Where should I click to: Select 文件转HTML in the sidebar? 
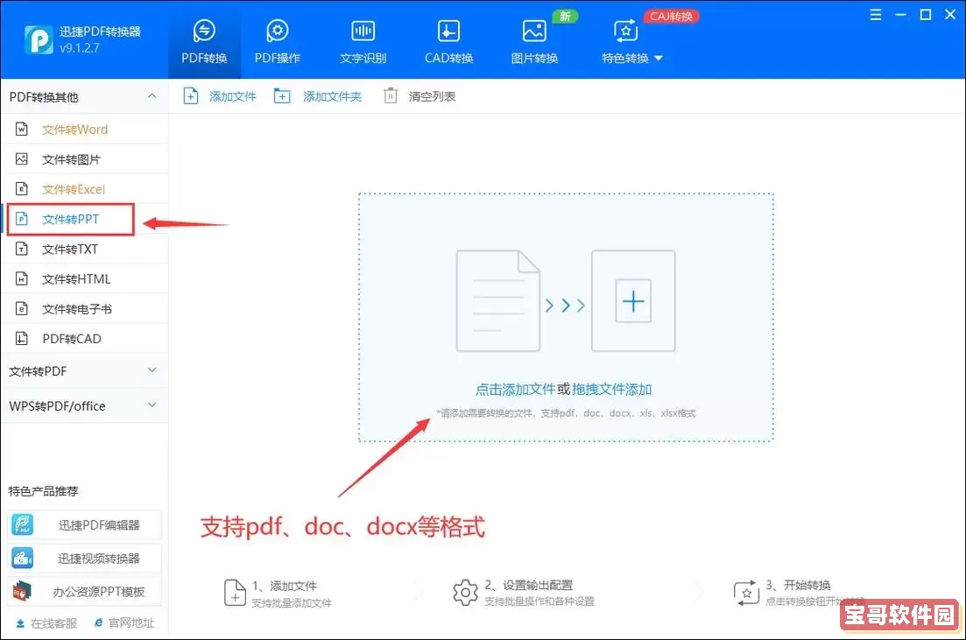[84, 279]
